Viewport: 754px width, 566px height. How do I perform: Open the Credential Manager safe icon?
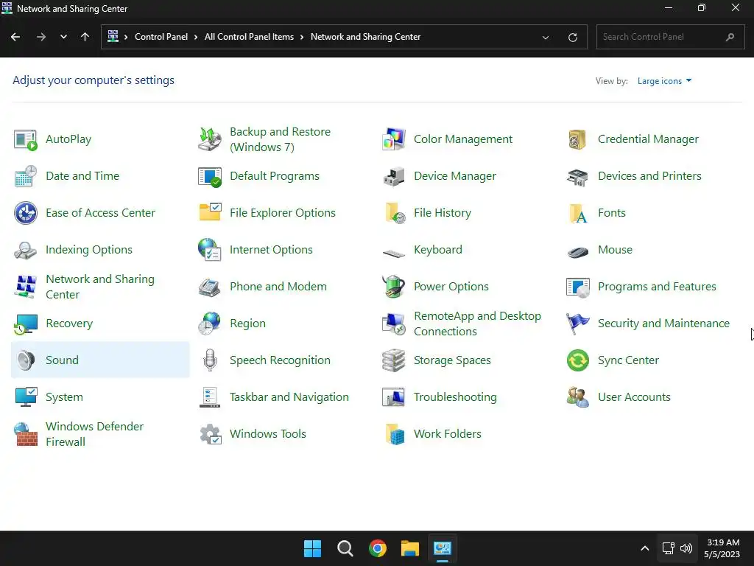tap(577, 139)
